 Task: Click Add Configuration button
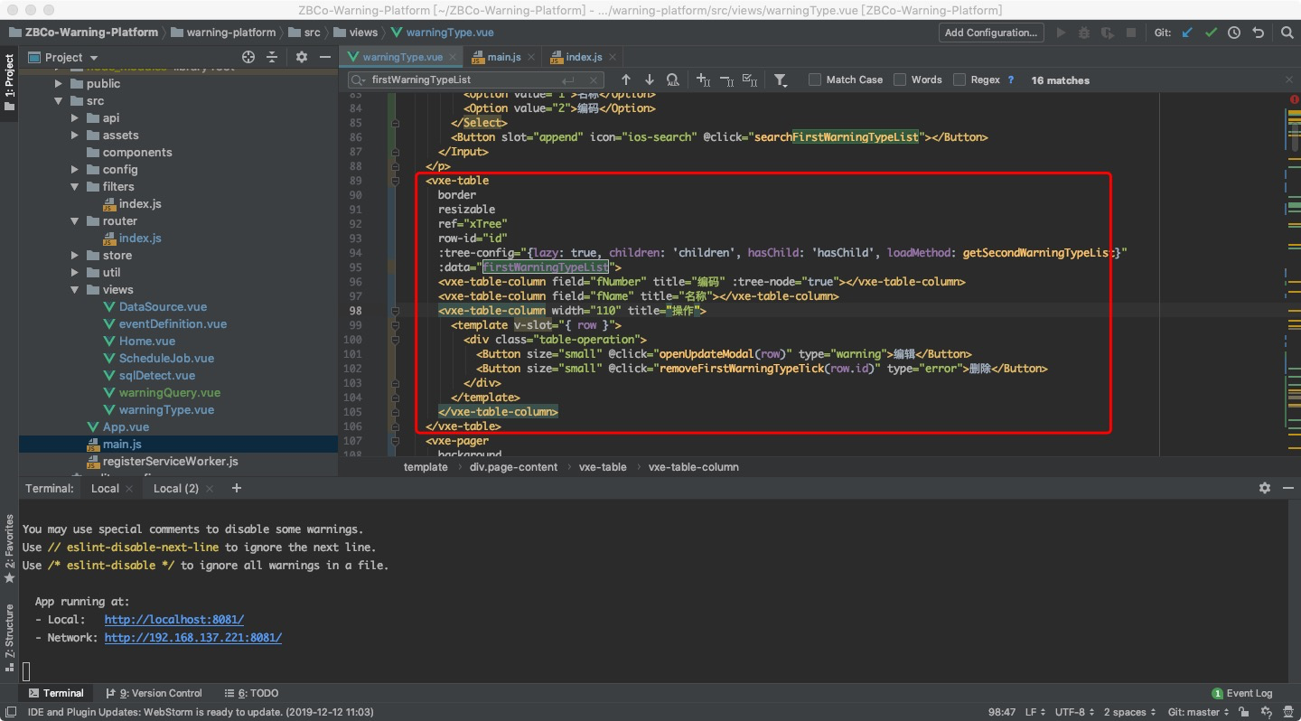(991, 33)
